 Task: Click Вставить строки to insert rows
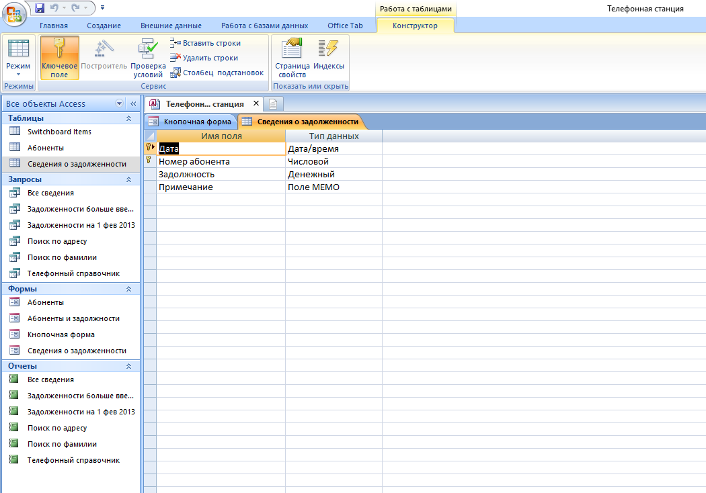coord(205,43)
